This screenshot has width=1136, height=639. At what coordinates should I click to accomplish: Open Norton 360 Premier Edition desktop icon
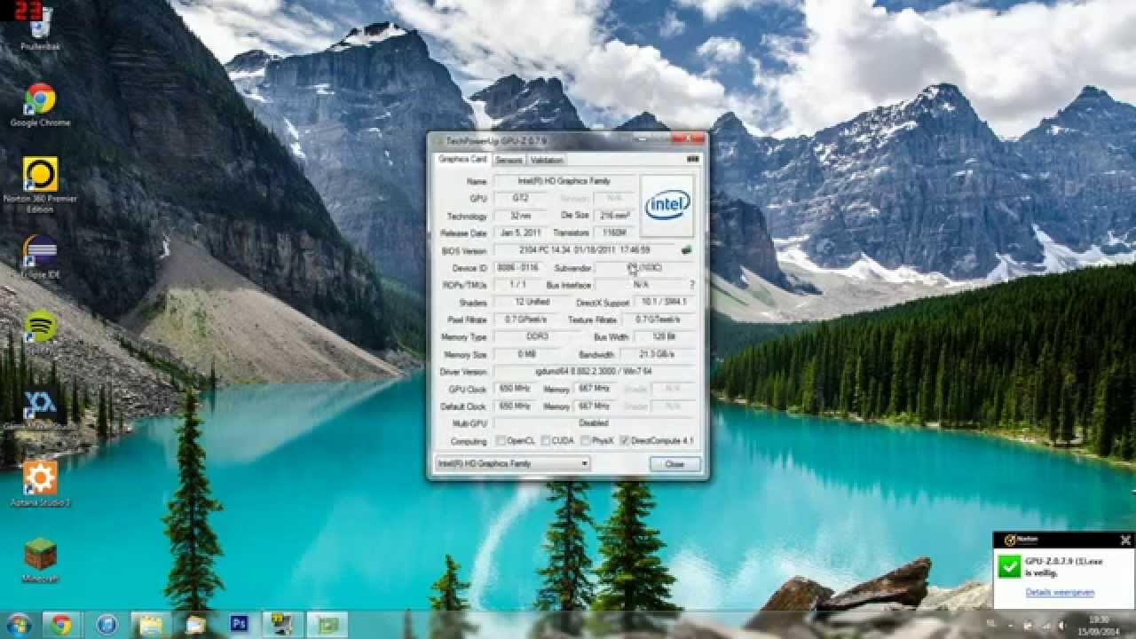[40, 185]
